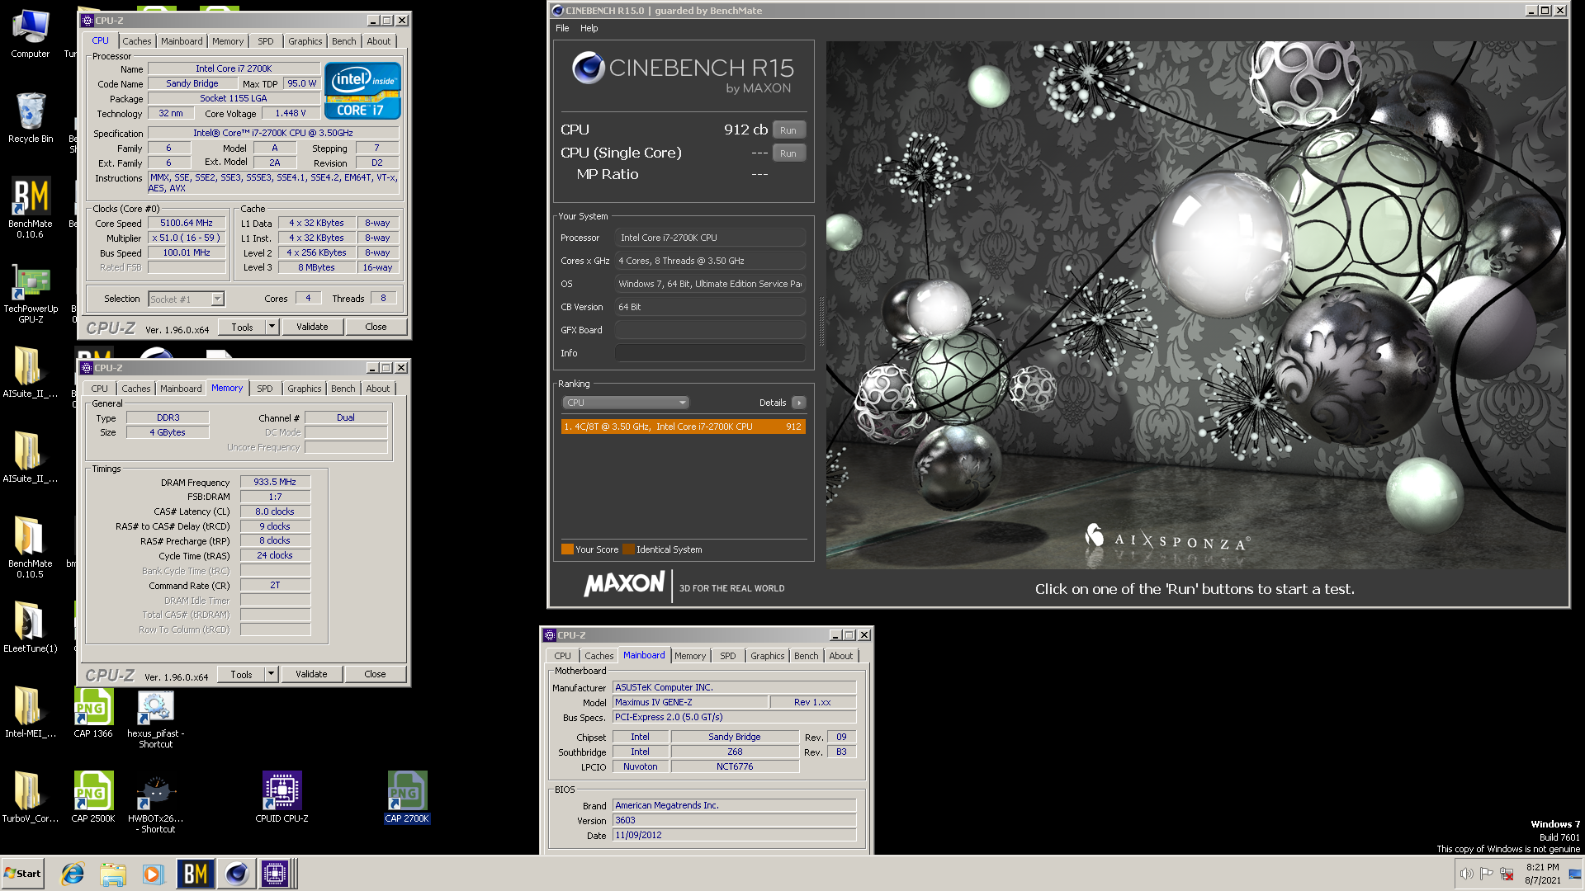Screen dimensions: 1585x891
Task: Click Core Speed value 5100.64 MHz
Action: 187,223
